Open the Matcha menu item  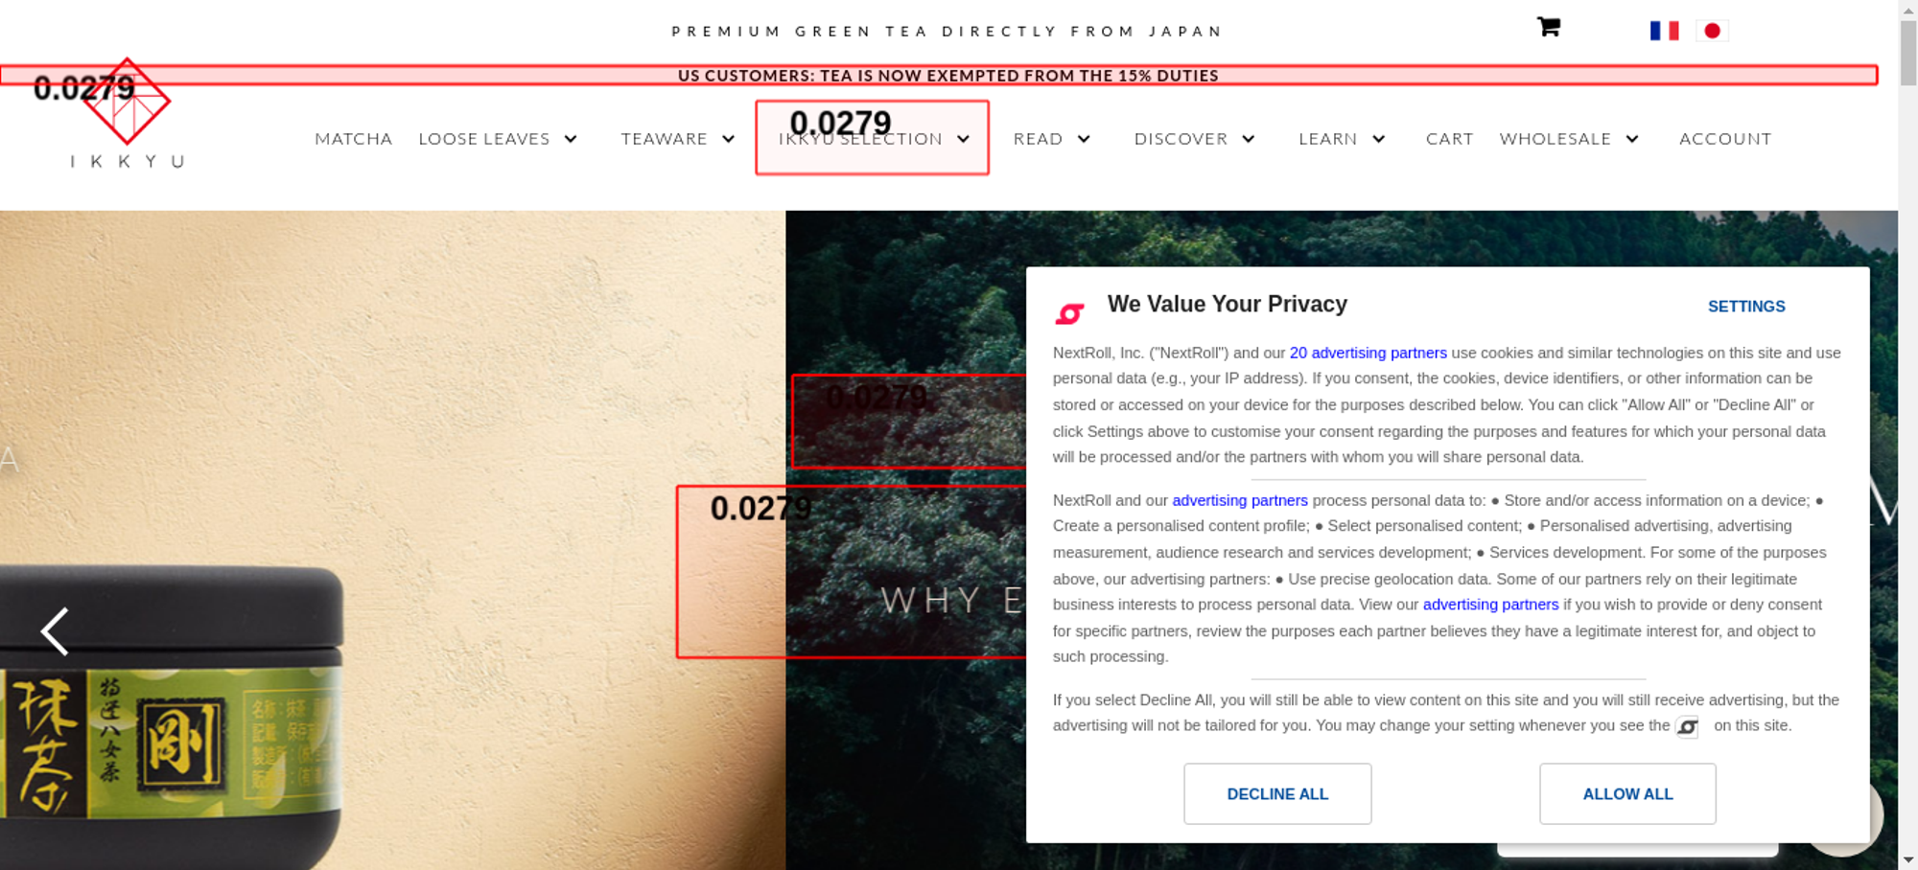(x=354, y=139)
